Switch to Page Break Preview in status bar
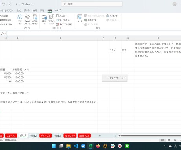181x150 pixels. coord(175,140)
